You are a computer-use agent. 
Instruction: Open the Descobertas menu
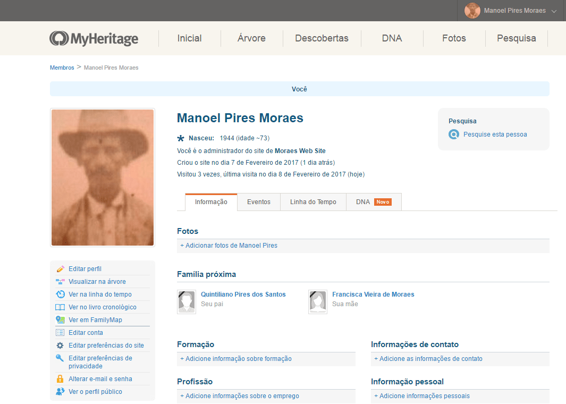coord(322,38)
